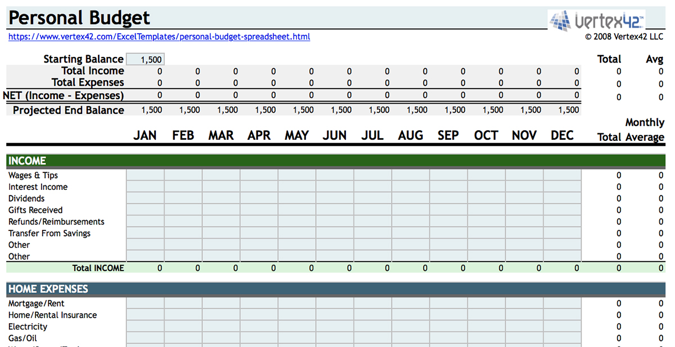Select the Gifts Received row label
Screen dimensions: 675x347
coord(35,210)
